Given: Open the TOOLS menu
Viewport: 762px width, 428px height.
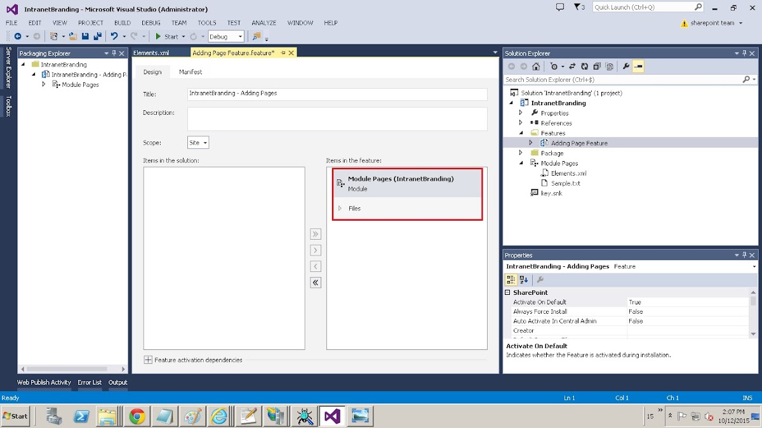Looking at the screenshot, I should (207, 23).
